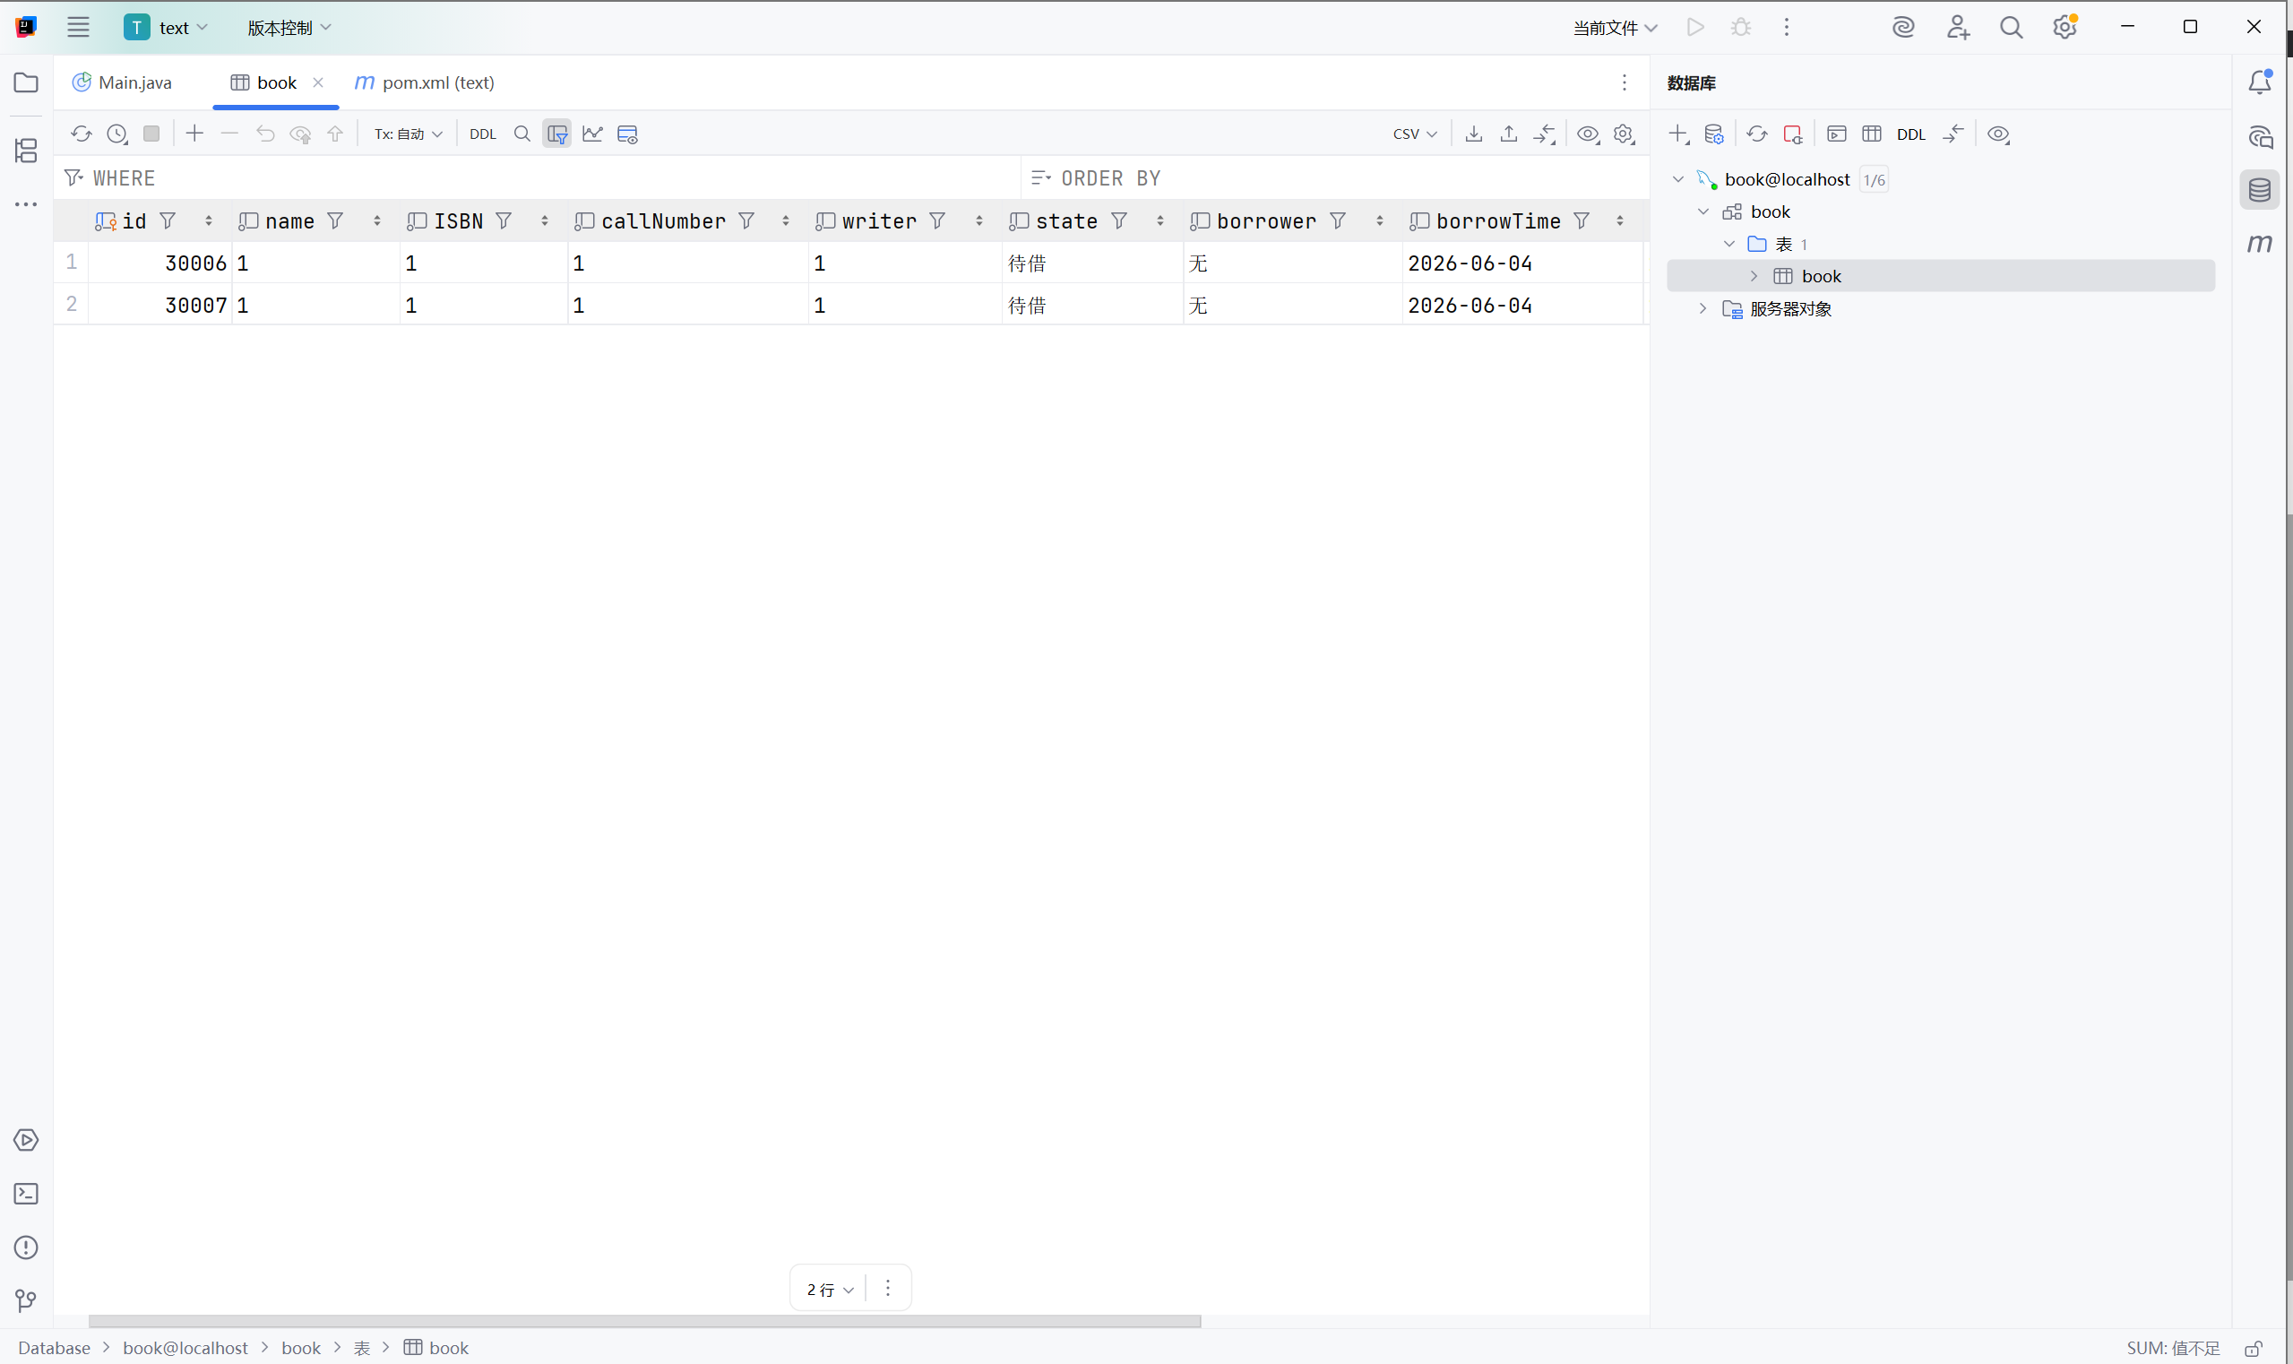
Task: Preview pending changes icon
Action: pyautogui.click(x=300, y=134)
